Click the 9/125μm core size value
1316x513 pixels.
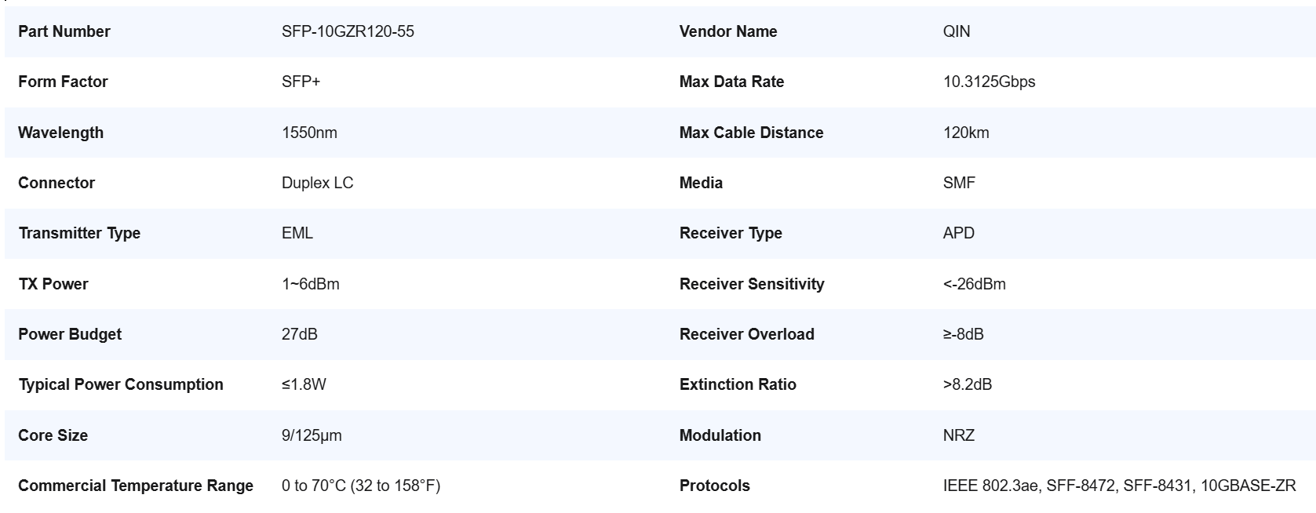[312, 435]
